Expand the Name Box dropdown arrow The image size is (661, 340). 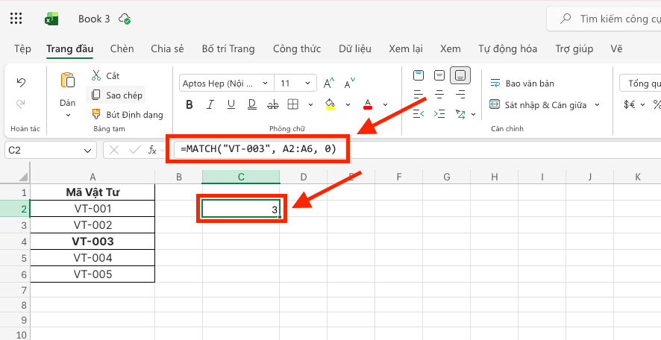[90, 150]
